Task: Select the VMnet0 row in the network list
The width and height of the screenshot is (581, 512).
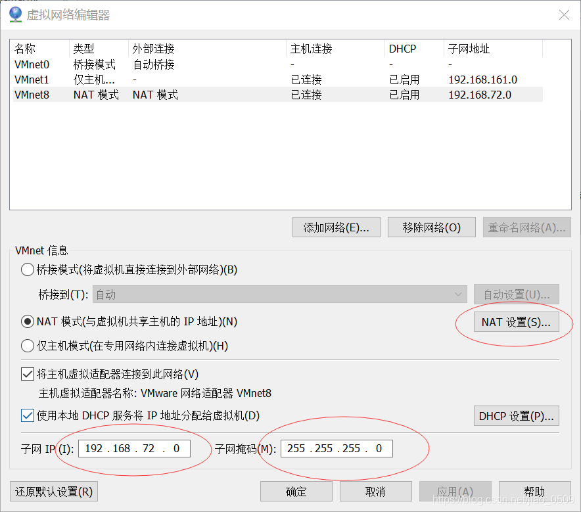Action: click(x=278, y=64)
